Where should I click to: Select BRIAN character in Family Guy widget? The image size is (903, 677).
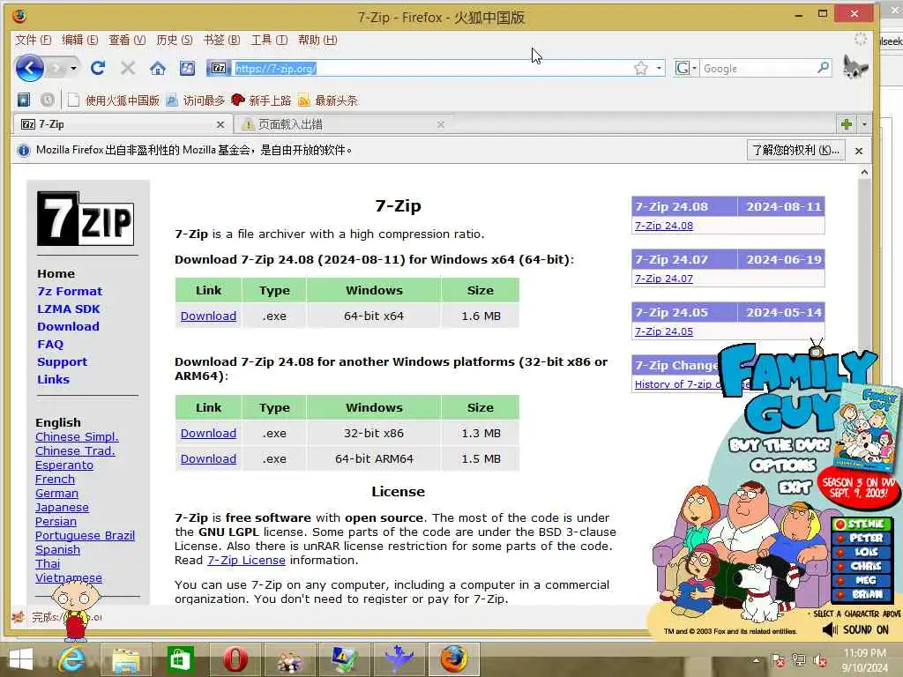tap(862, 594)
